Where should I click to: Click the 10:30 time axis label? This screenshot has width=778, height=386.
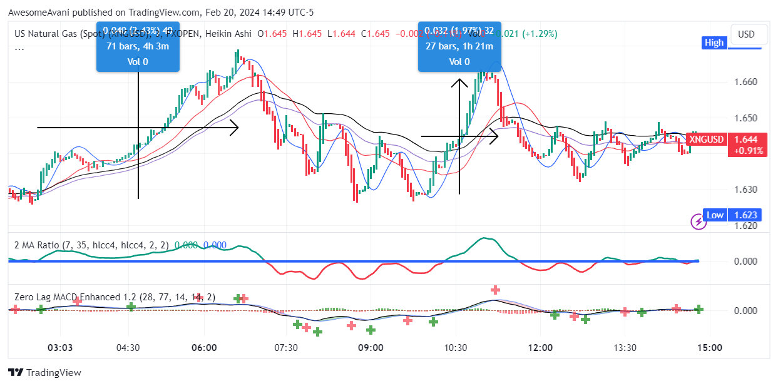456,348
